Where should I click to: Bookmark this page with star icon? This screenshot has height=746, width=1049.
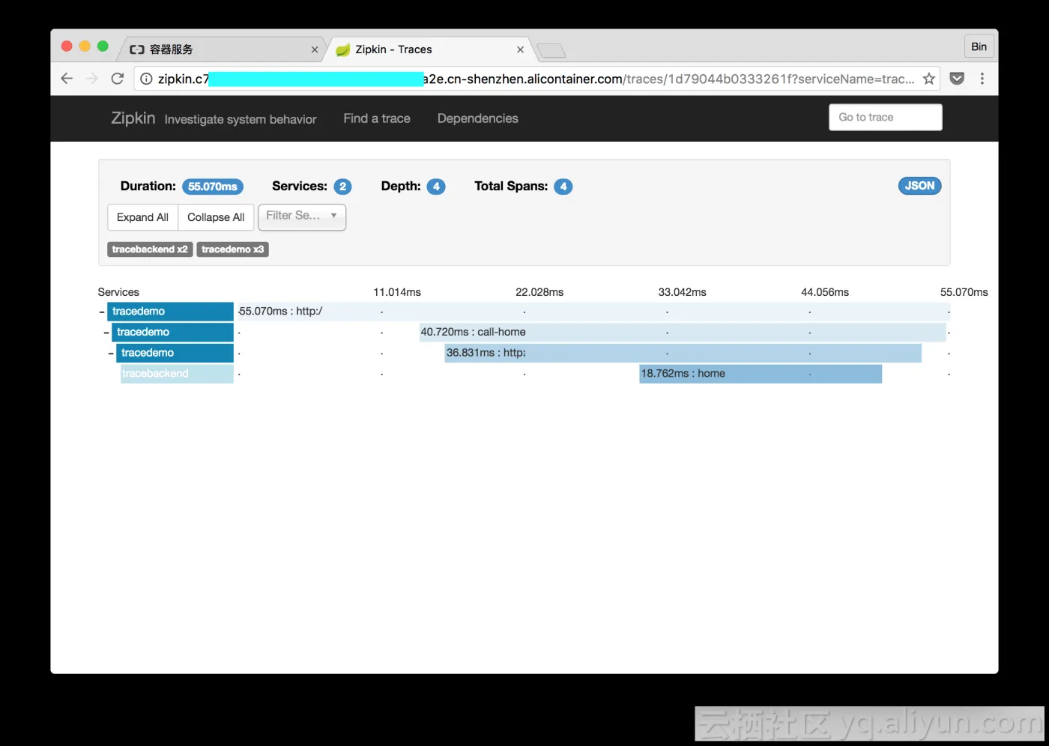929,79
